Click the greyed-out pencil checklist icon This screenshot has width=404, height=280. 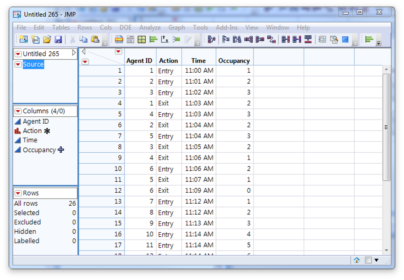click(x=188, y=39)
